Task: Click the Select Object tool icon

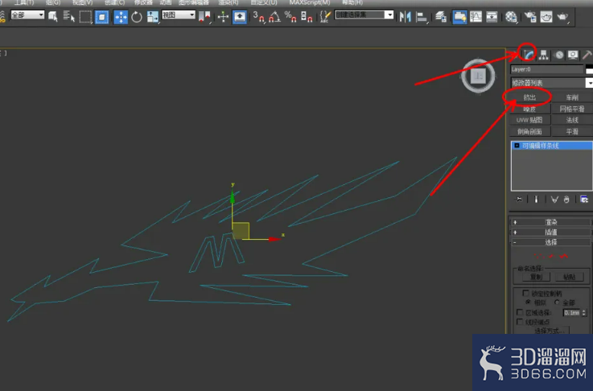Action: tap(53, 16)
